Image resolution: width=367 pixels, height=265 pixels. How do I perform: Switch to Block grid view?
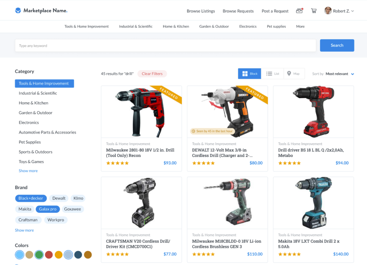[x=249, y=74]
